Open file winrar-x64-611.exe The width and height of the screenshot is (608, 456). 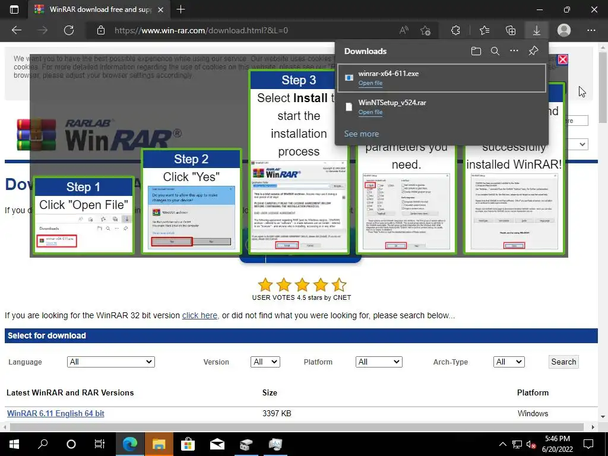point(370,83)
